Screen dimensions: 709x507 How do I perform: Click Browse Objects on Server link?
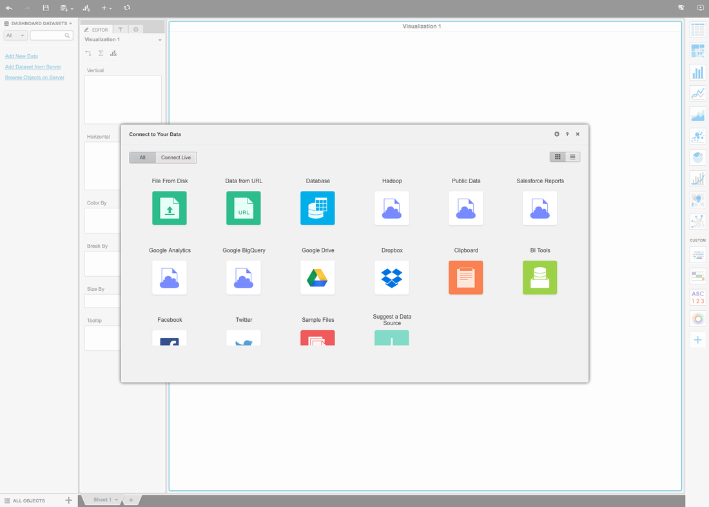(x=34, y=77)
